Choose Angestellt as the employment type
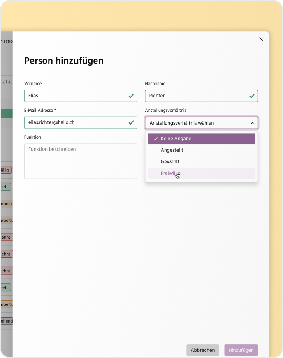 click(201, 150)
